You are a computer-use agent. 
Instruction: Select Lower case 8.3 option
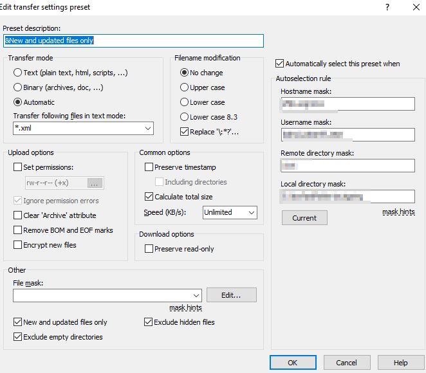pyautogui.click(x=185, y=117)
